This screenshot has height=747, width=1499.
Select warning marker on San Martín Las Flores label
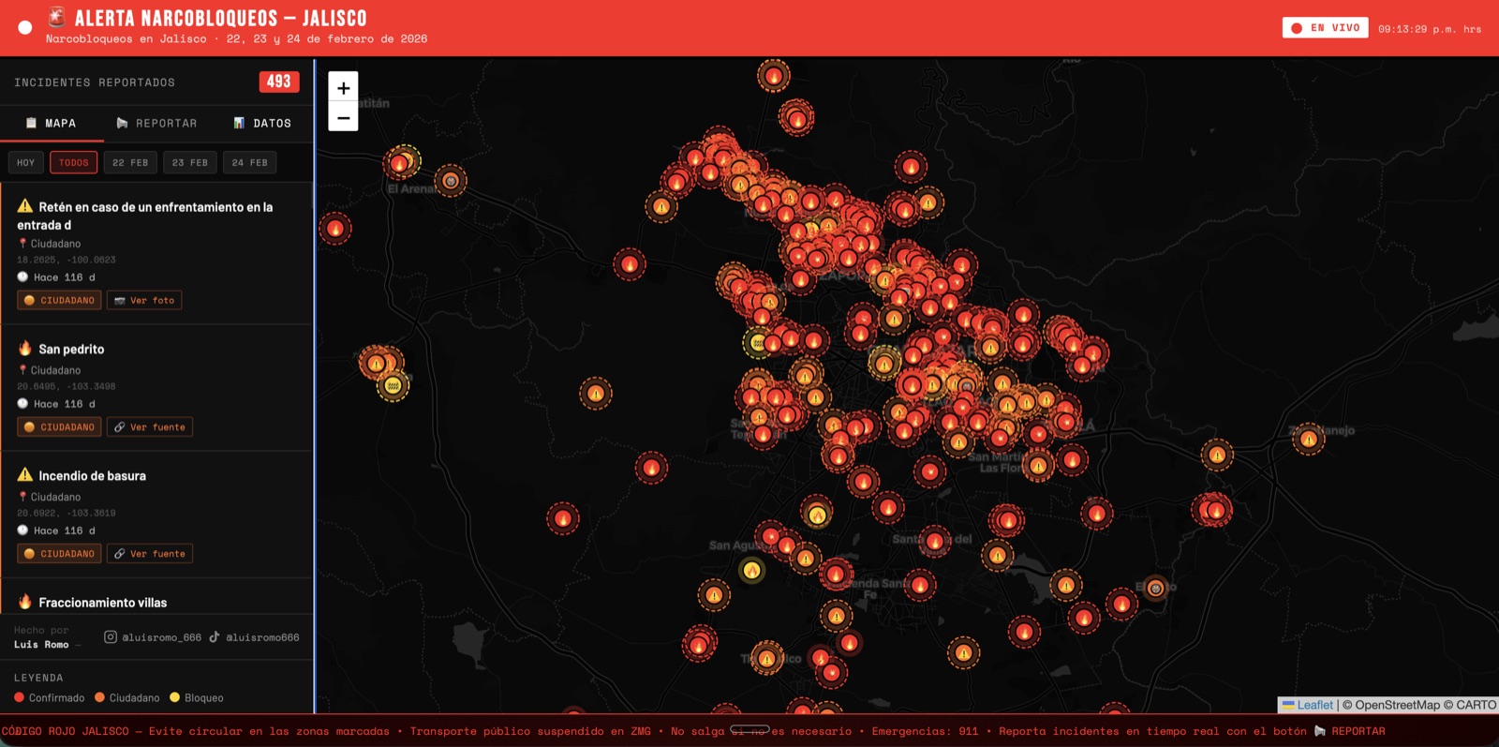pyautogui.click(x=1037, y=465)
